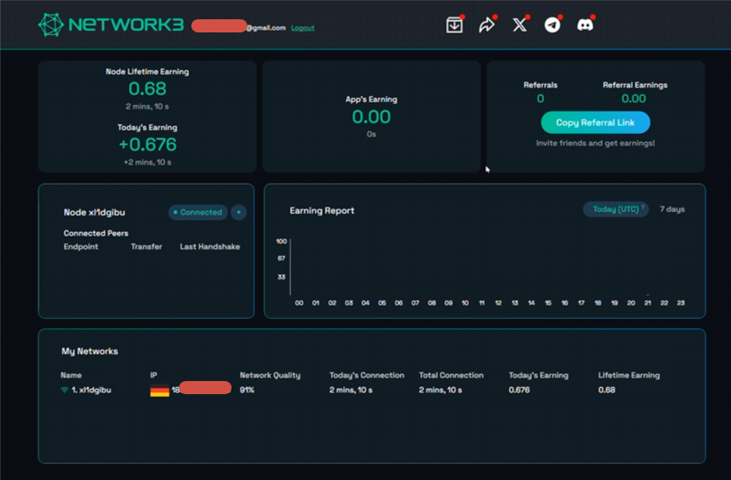
Task: Click the Node xl1dgibu title
Action: tap(94, 213)
